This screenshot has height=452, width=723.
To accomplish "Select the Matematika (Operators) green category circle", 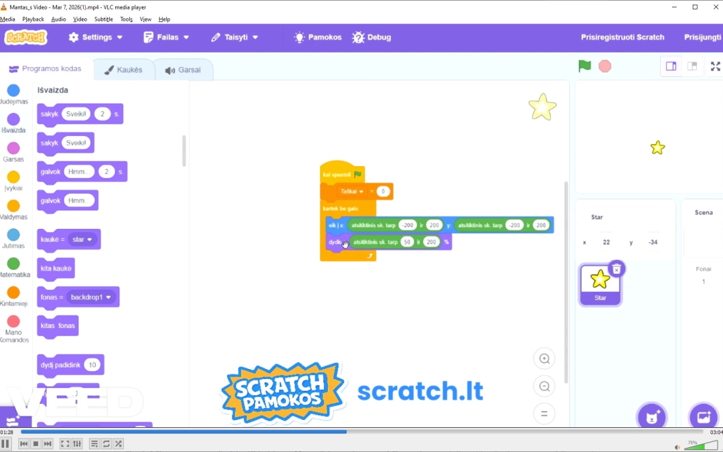I will click(x=13, y=263).
